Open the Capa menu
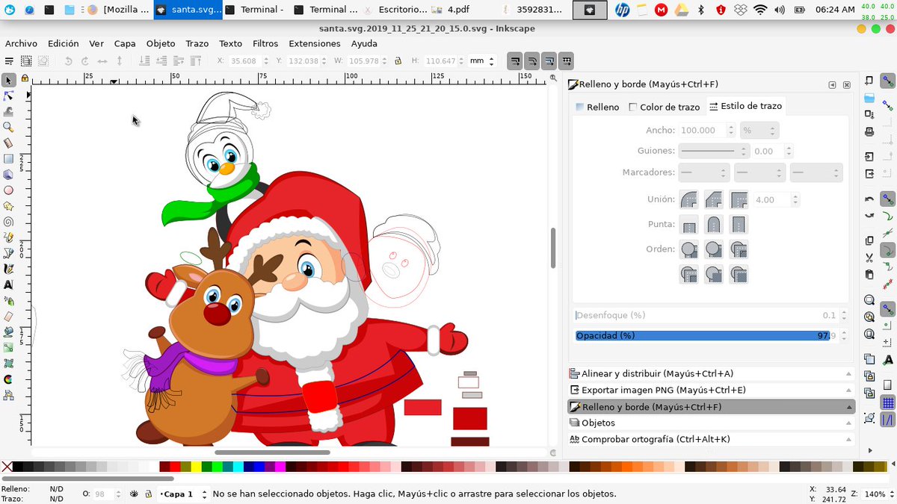The width and height of the screenshot is (897, 504). click(125, 43)
